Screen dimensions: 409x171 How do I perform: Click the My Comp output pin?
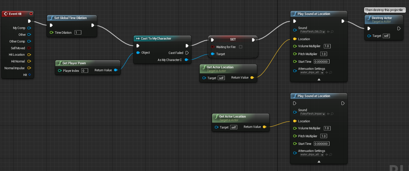[x=29, y=28]
